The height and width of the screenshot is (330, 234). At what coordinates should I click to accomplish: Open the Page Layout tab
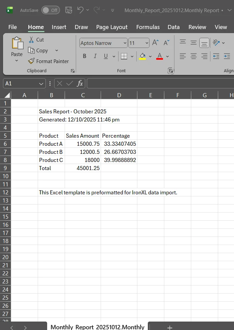pos(112,27)
